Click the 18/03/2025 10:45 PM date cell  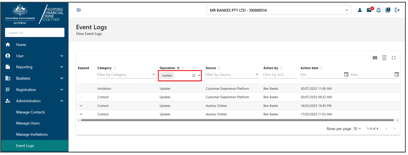point(316,106)
